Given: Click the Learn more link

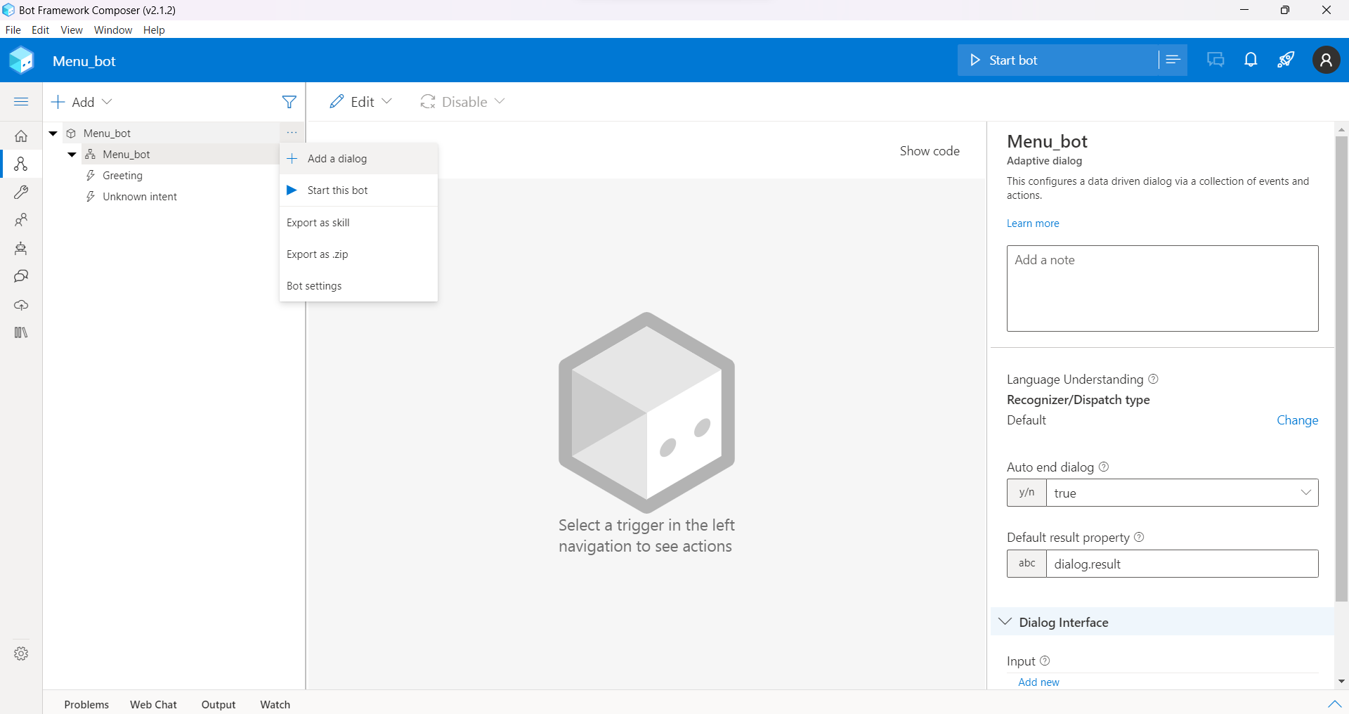Looking at the screenshot, I should (1032, 223).
